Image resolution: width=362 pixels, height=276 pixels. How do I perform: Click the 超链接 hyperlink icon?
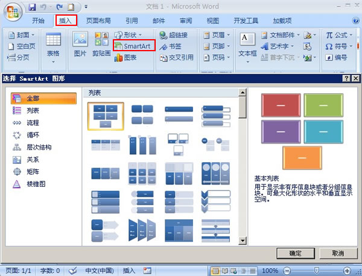(x=173, y=35)
